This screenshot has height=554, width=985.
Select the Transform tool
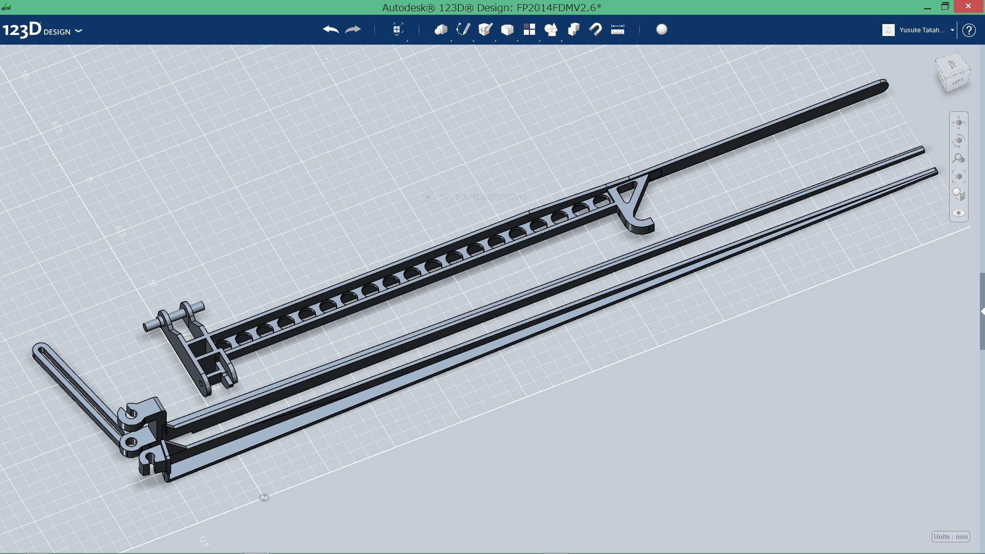(398, 30)
